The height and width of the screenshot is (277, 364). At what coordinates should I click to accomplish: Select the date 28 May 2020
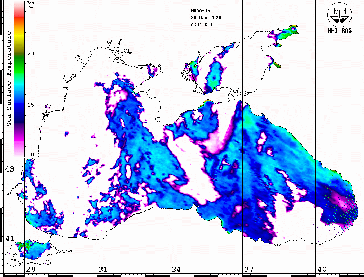point(206,18)
